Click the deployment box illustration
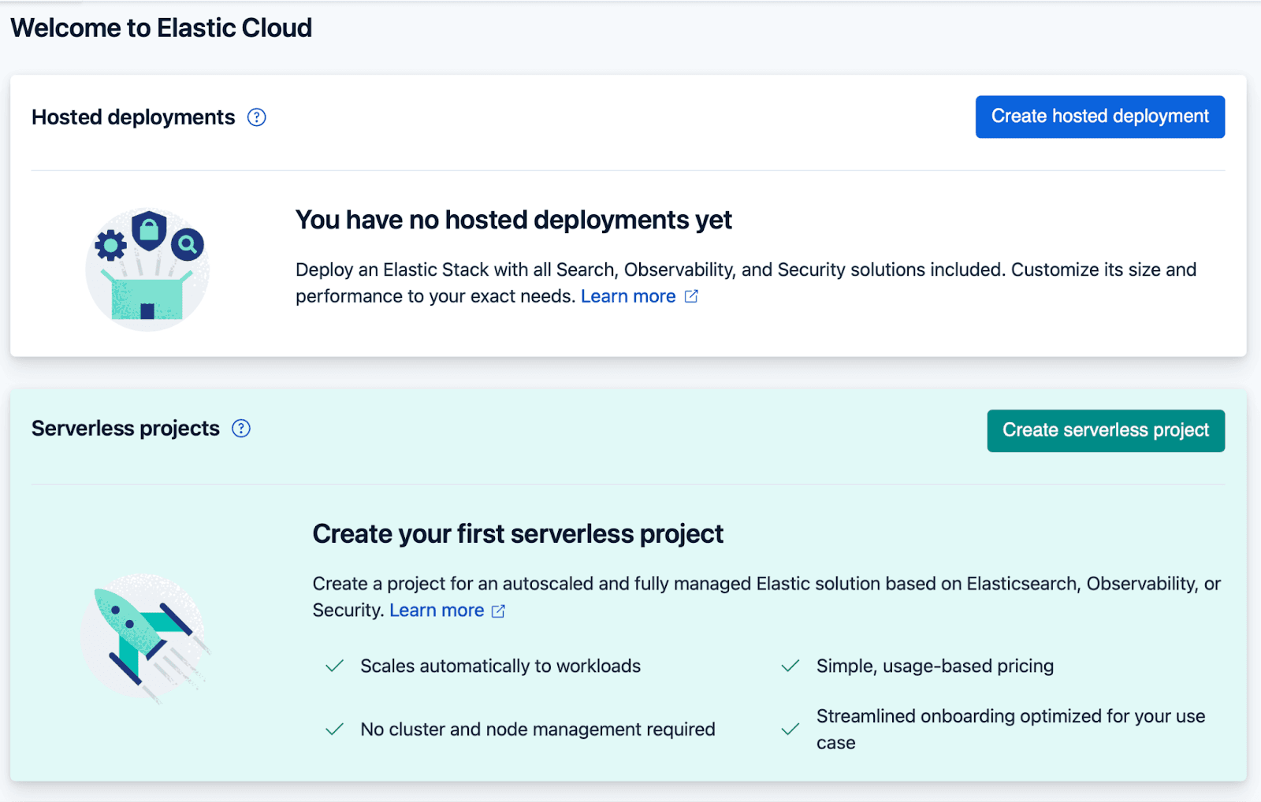This screenshot has width=1261, height=802. tap(147, 268)
